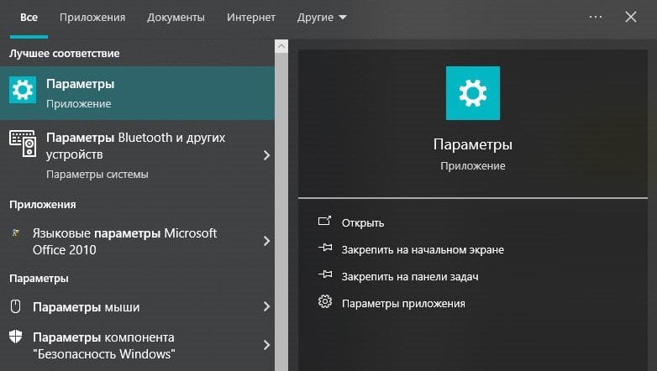
Task: Select Языковые параметры Microsoft Office 2010
Action: click(x=137, y=241)
